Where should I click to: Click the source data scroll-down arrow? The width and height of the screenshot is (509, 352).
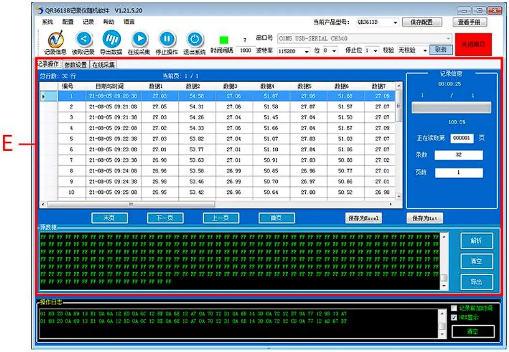tap(444, 286)
